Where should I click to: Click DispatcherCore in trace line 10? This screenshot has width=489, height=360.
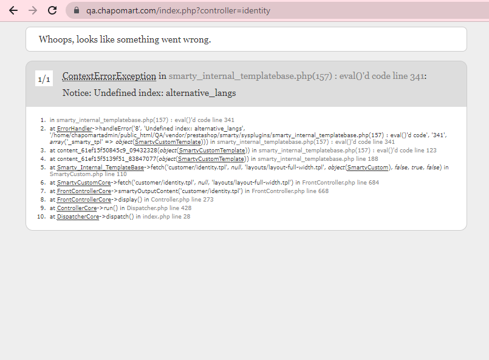click(78, 217)
